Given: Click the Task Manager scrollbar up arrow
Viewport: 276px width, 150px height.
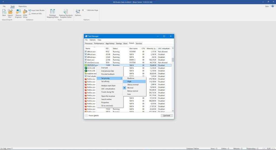Looking at the screenshot, I should 173,48.
